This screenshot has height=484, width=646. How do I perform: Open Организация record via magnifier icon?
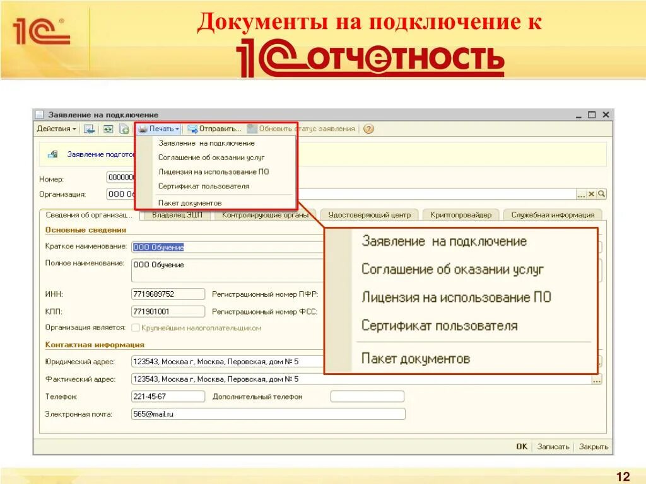[x=601, y=194]
